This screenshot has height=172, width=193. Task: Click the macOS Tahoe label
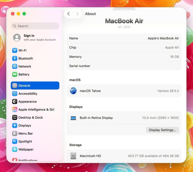[x=90, y=91]
